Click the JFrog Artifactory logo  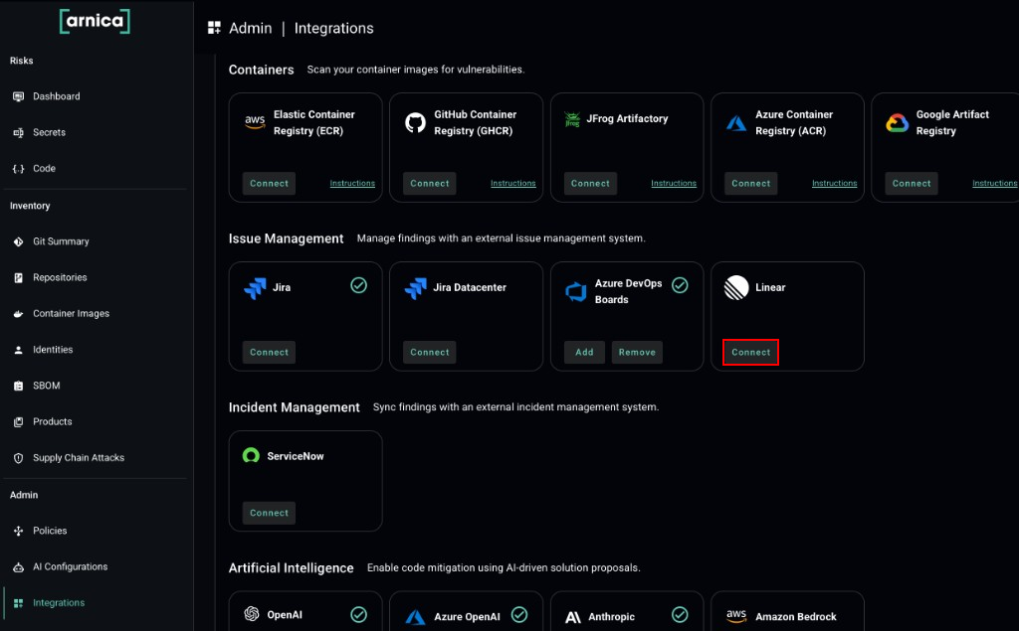click(x=572, y=119)
